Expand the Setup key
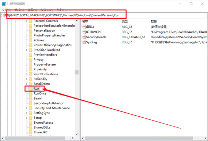 27,118
